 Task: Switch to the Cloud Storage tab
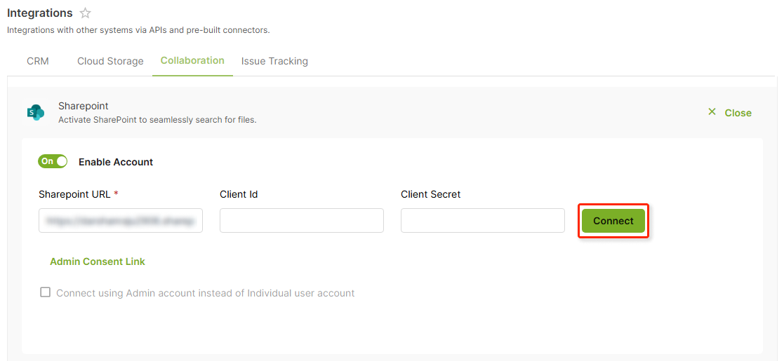110,62
